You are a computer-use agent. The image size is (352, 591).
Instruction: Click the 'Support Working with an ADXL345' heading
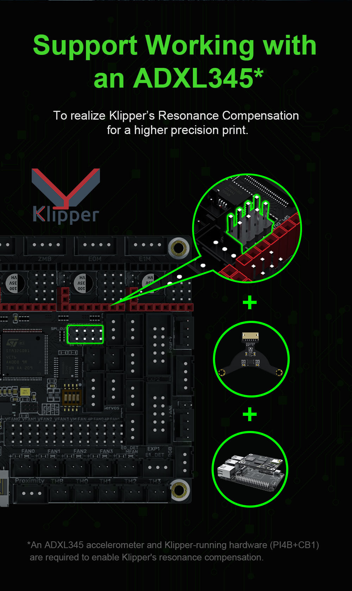175,61
